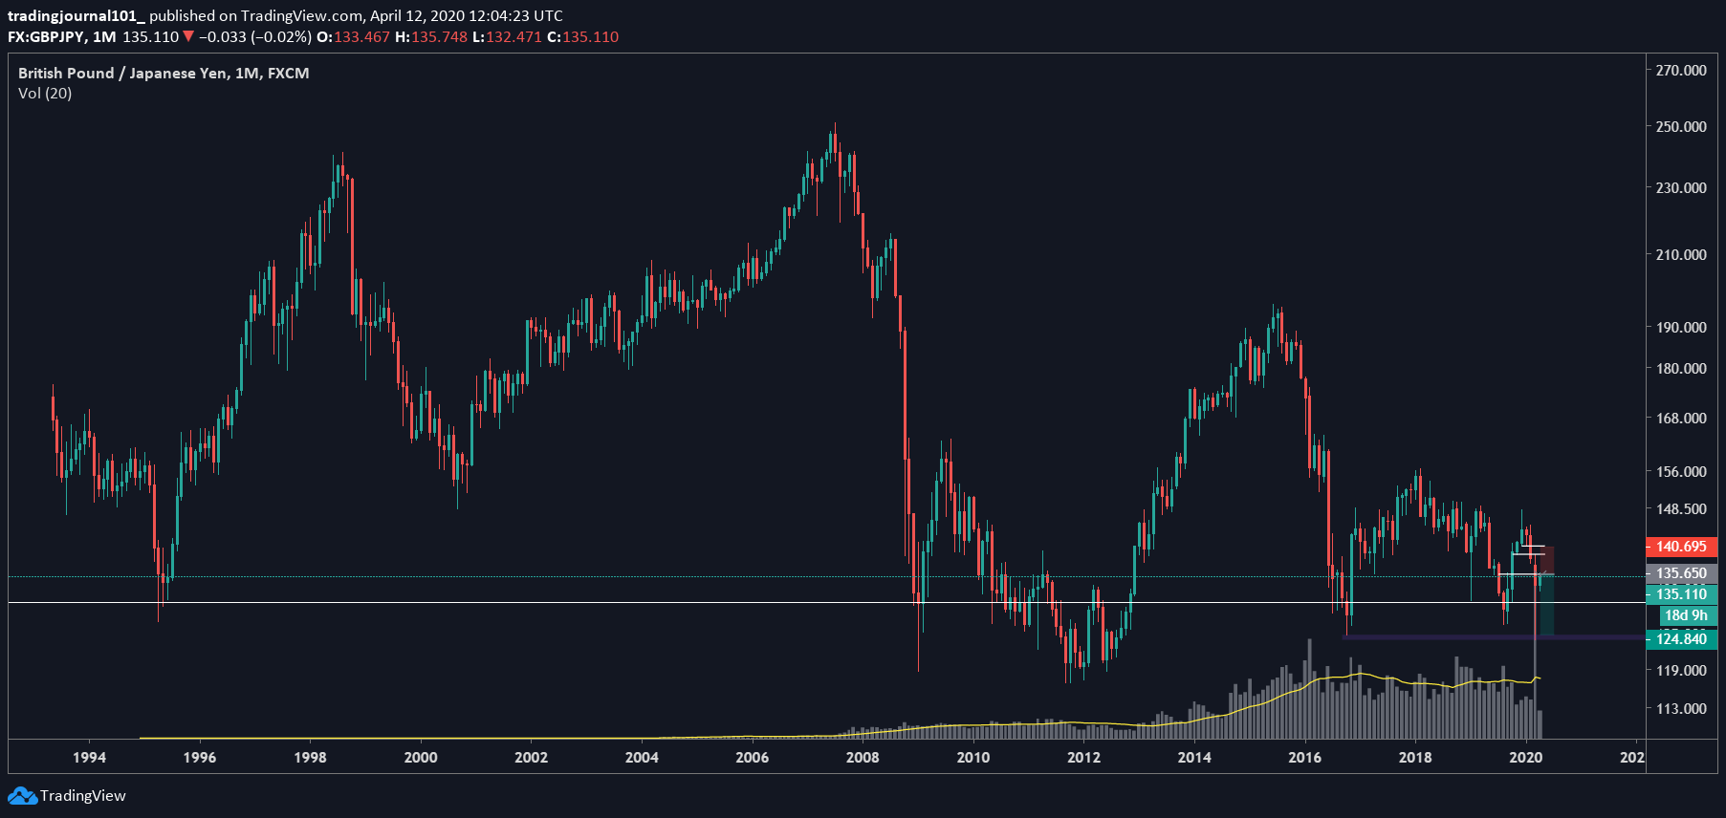Click 119.000 on the price axis
The image size is (1726, 818).
tap(1681, 670)
